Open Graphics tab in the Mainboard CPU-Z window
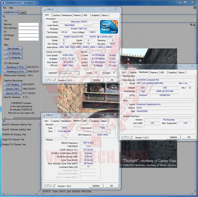This screenshot has width=198, height=197. (x=172, y=73)
